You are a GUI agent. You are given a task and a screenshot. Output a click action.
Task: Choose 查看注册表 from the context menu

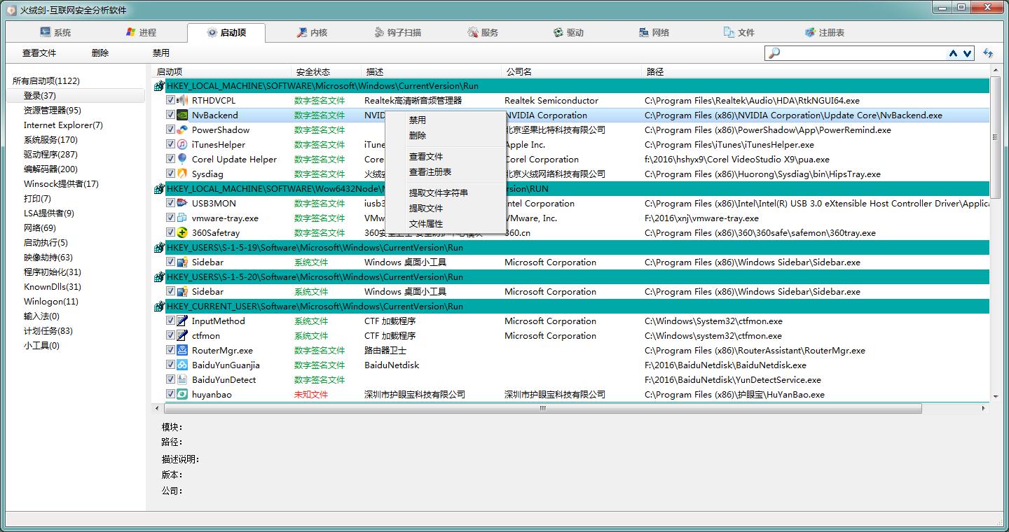(430, 172)
